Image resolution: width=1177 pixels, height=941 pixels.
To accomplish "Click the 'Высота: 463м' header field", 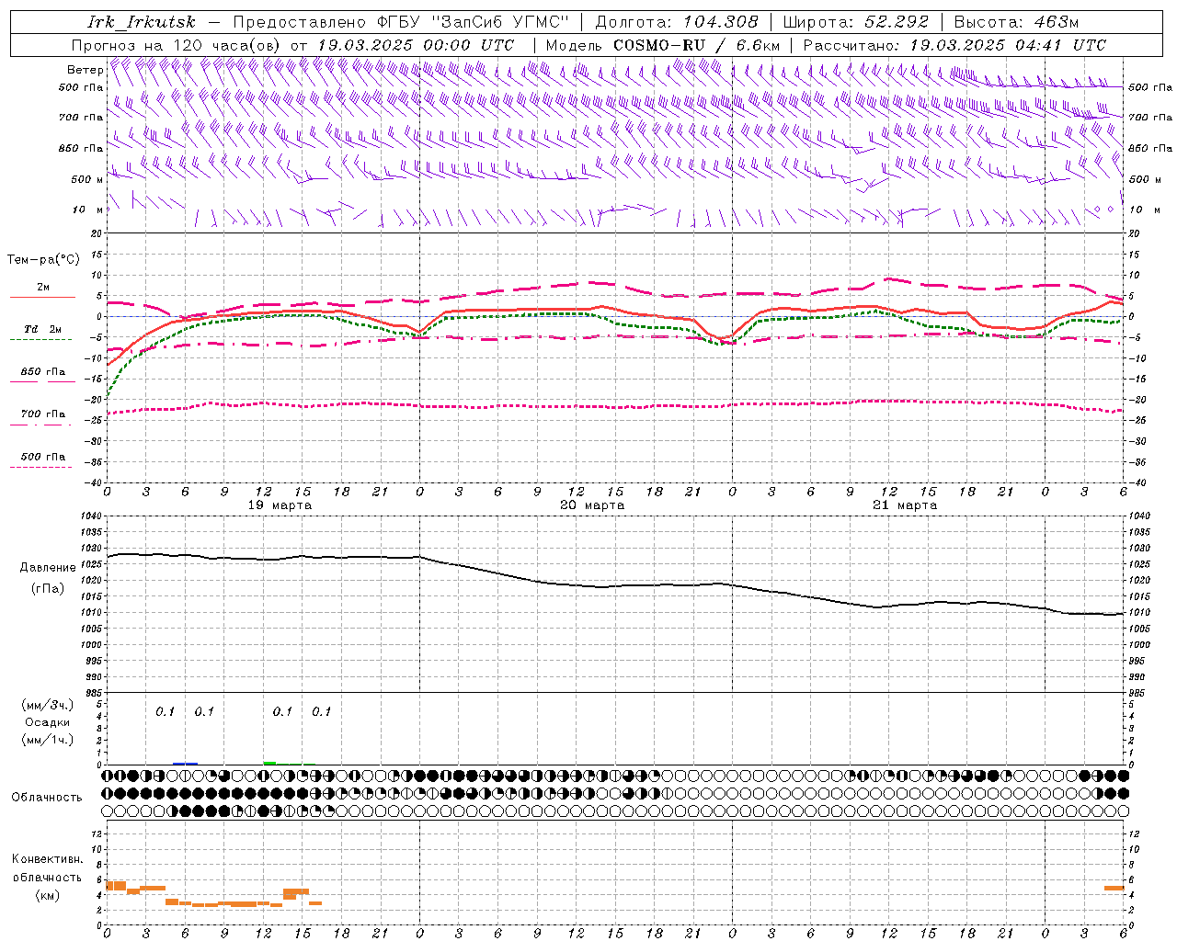I will [1016, 22].
